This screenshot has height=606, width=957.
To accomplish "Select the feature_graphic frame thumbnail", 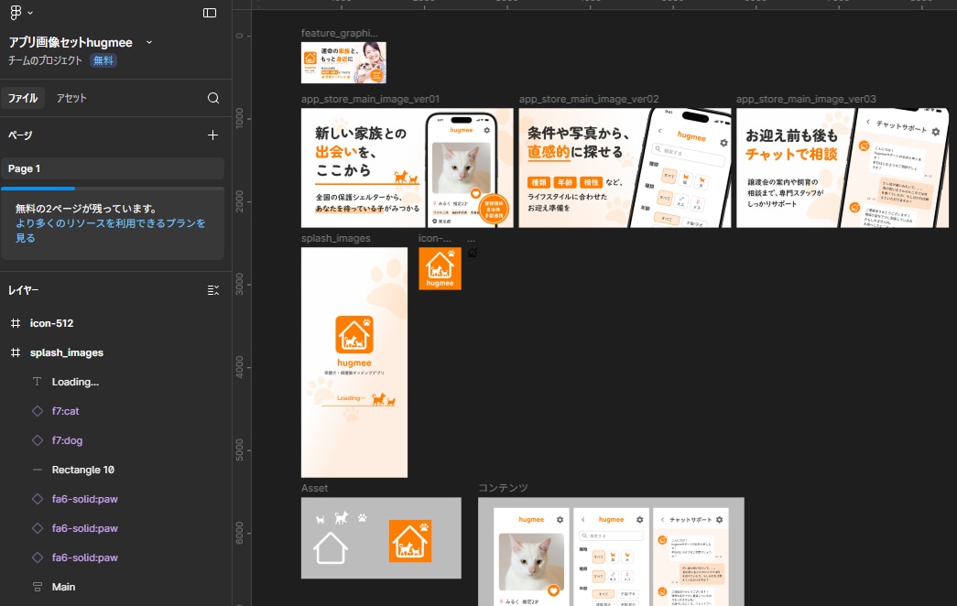I will [343, 62].
